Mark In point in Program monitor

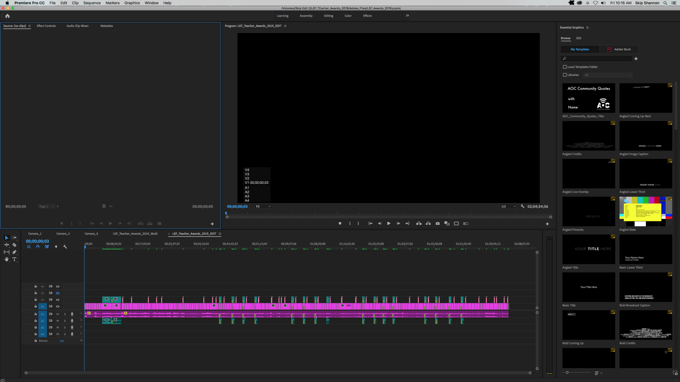pos(350,223)
